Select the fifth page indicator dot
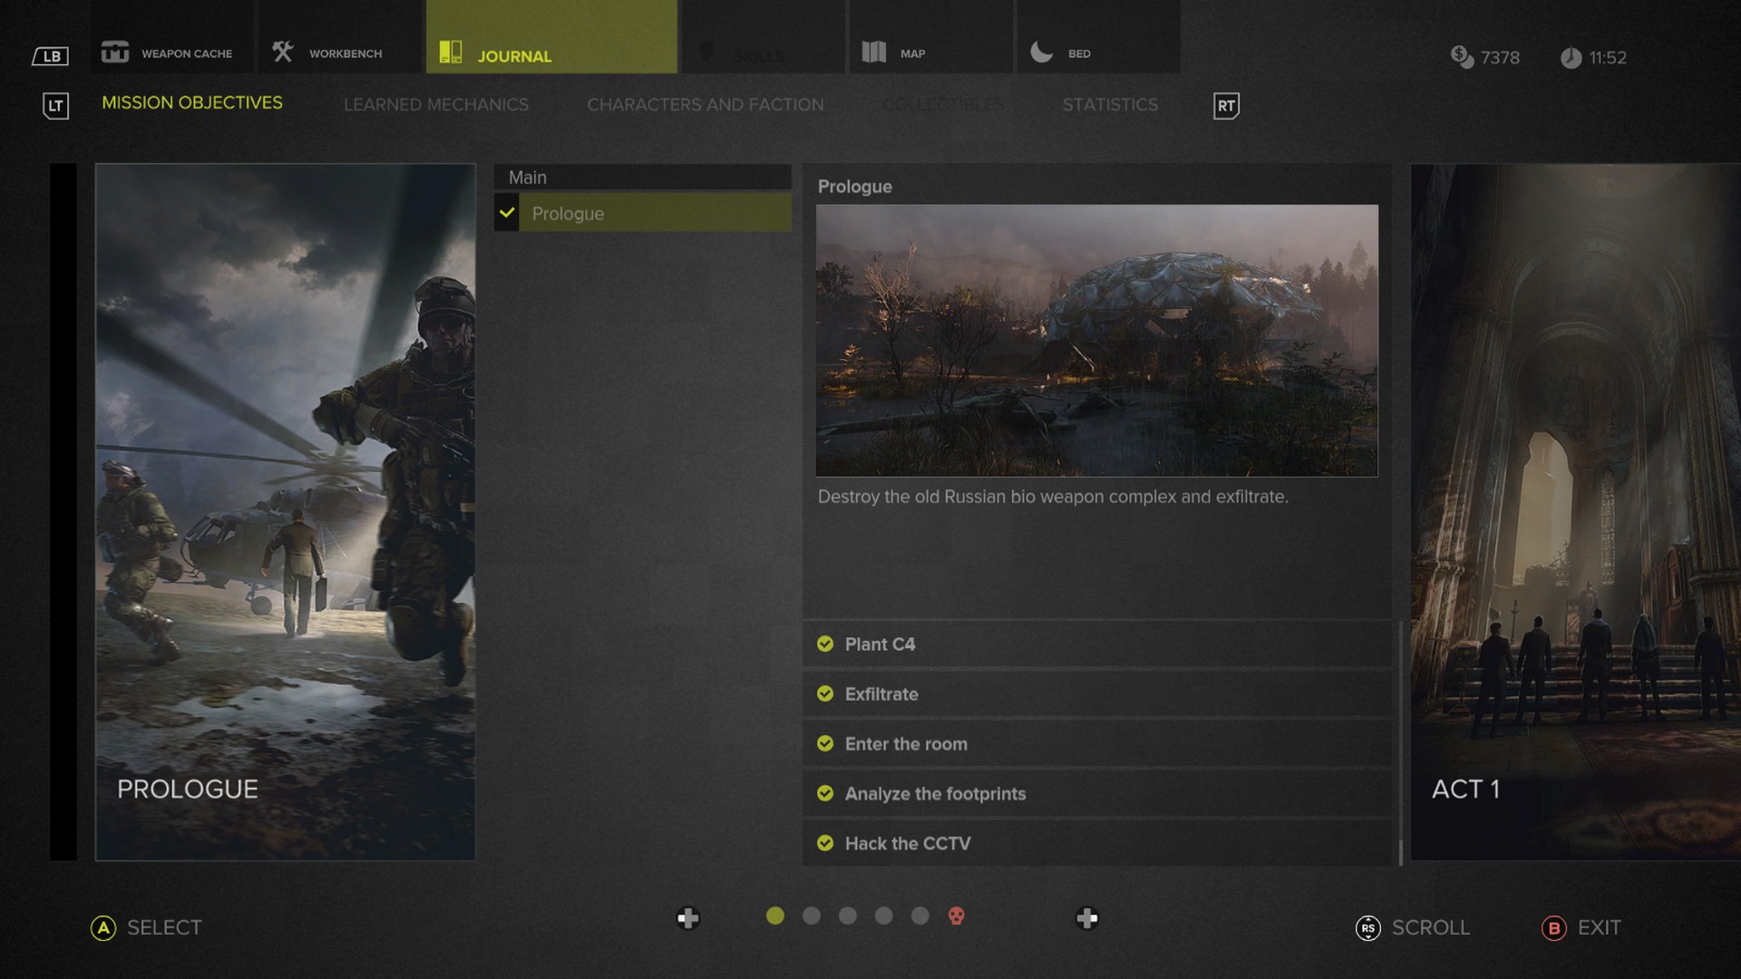1741x979 pixels. [920, 916]
